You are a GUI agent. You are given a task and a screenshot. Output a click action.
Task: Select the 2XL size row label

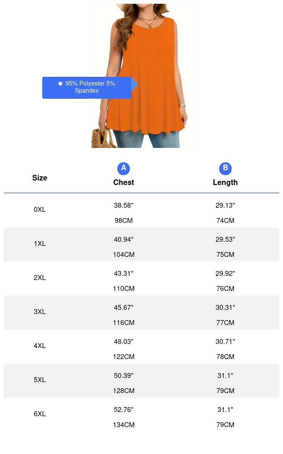pos(40,278)
